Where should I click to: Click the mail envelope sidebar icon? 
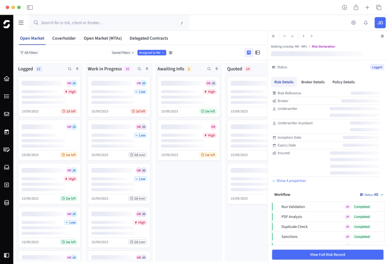coord(6,114)
